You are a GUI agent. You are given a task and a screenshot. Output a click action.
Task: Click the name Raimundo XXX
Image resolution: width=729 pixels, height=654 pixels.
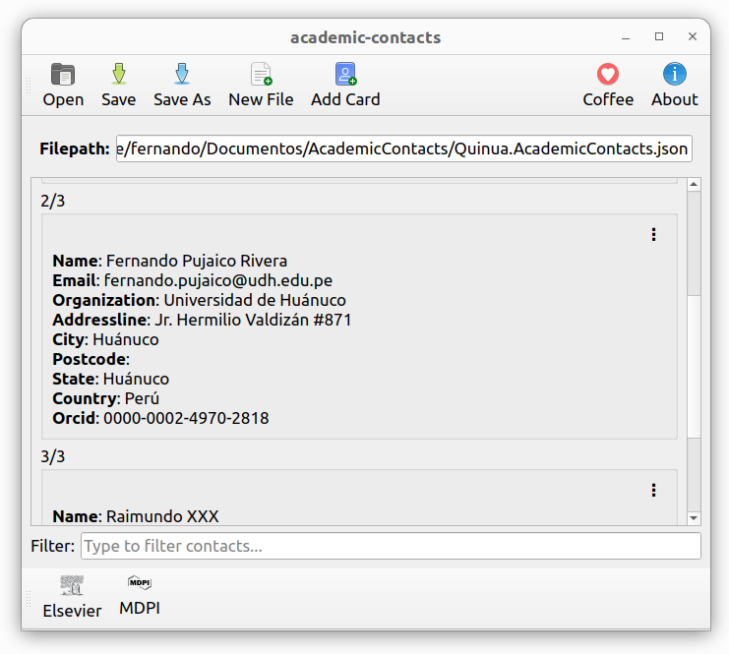[162, 516]
